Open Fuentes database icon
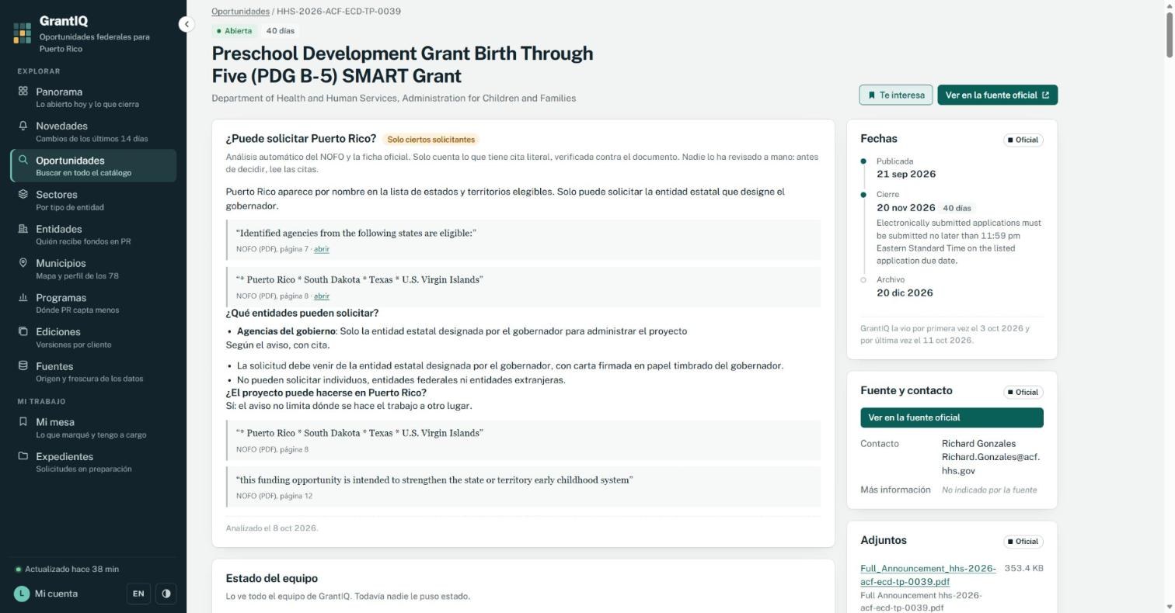Screen dimensions: 1175x613 [23, 366]
